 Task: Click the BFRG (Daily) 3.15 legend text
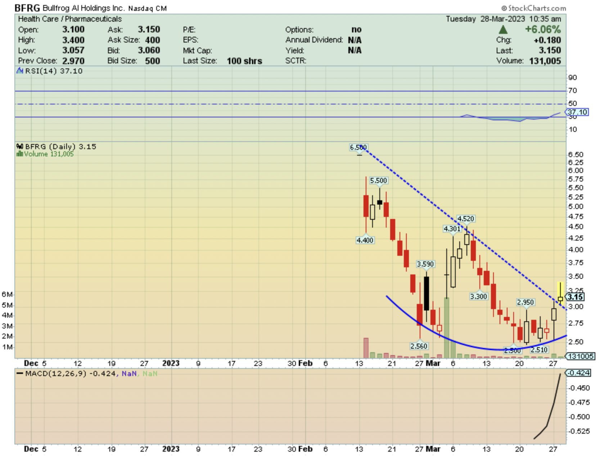point(60,147)
